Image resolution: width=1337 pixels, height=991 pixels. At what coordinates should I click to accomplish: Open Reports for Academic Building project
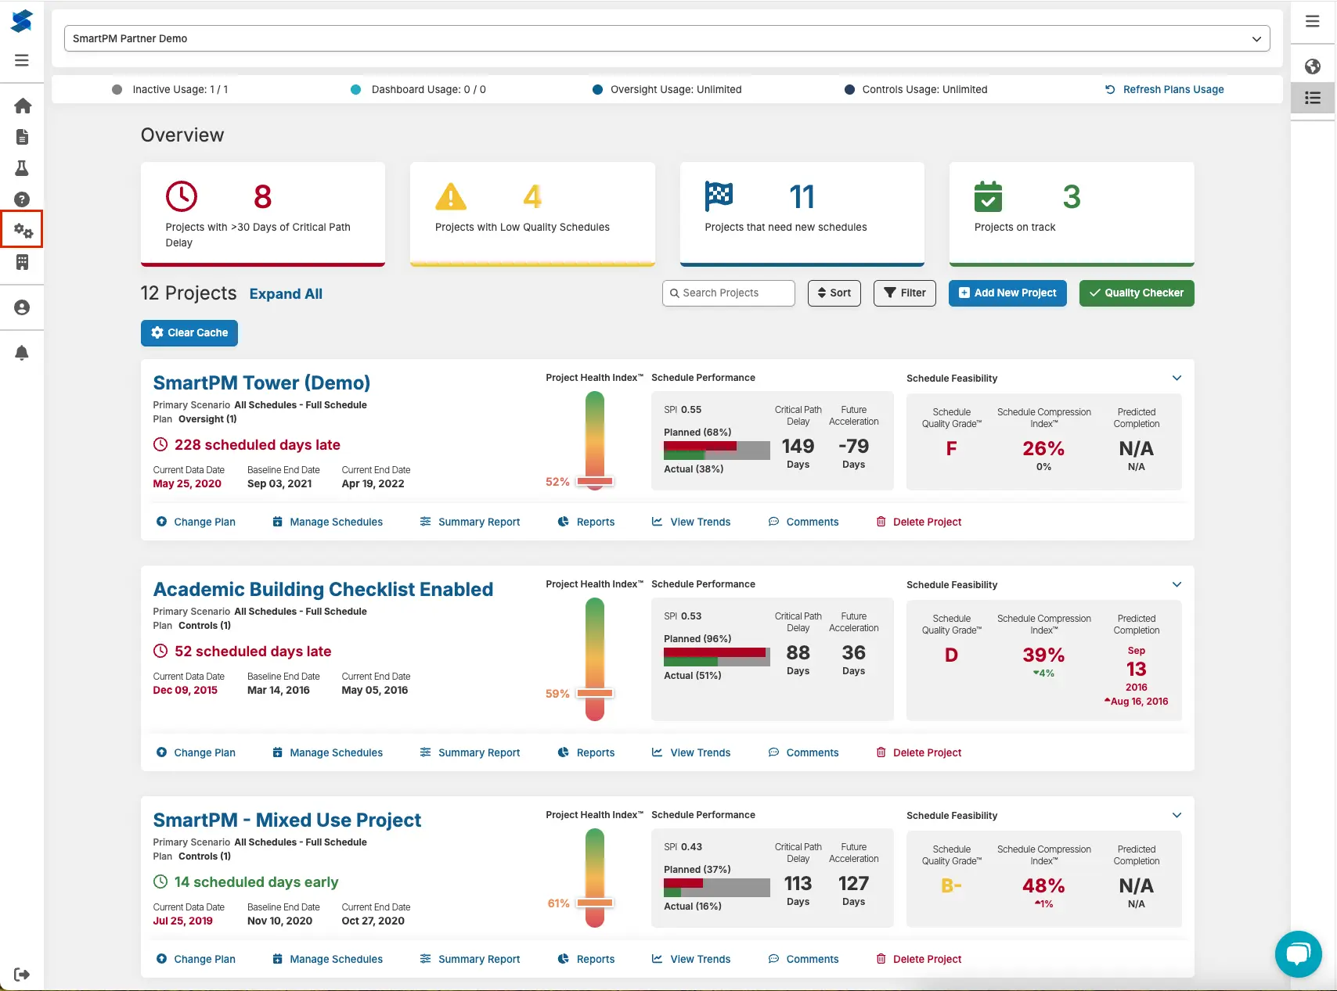pos(586,752)
